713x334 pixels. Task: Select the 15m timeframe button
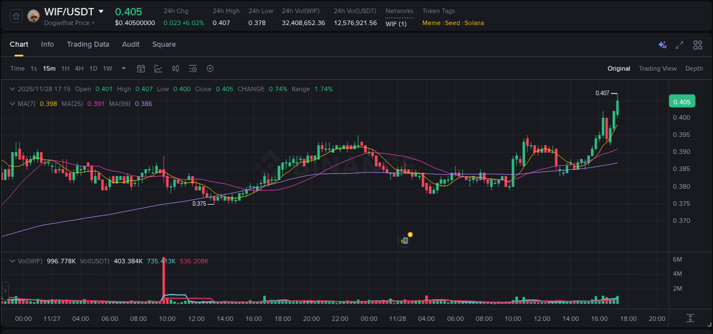tap(49, 68)
